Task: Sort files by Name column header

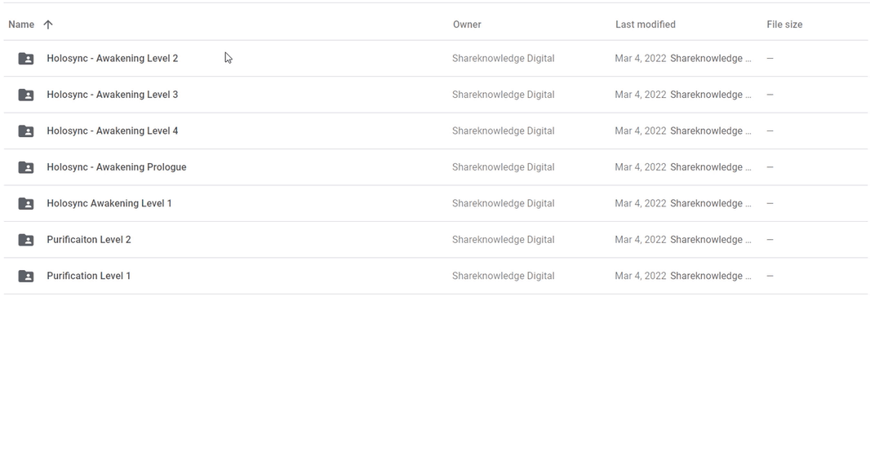Action: [x=21, y=24]
